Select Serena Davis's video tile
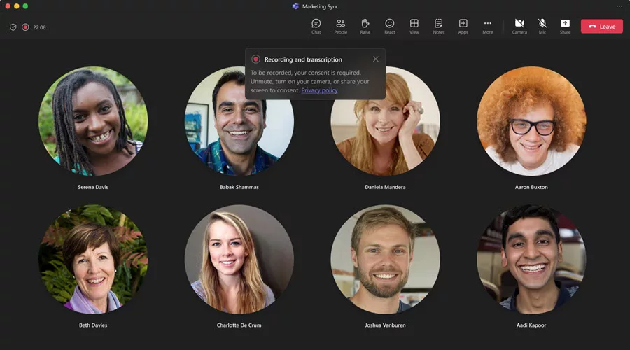Screen dimensions: 630x350 click(93, 121)
